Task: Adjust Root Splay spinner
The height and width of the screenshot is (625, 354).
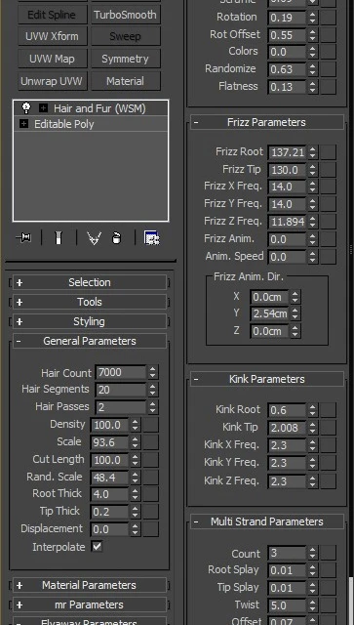Action: pyautogui.click(x=313, y=570)
